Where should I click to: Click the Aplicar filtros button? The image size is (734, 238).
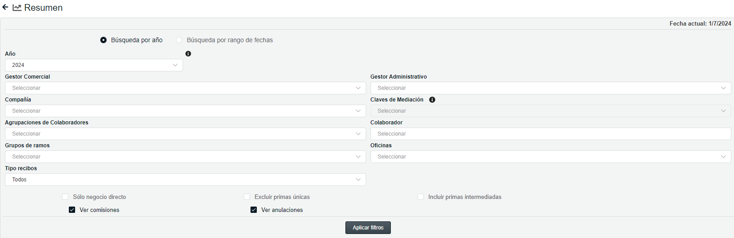(x=368, y=228)
